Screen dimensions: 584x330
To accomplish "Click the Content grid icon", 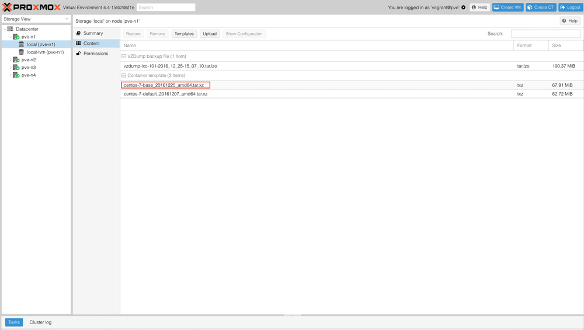I will (79, 43).
